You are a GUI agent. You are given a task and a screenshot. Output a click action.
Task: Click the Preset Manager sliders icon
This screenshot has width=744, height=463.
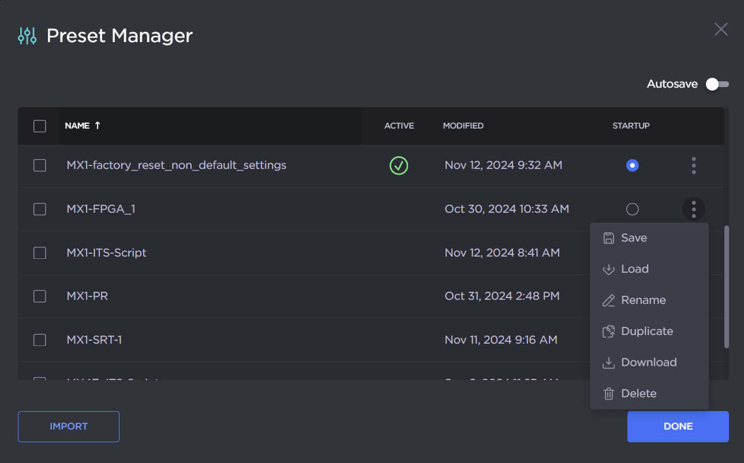pos(27,36)
